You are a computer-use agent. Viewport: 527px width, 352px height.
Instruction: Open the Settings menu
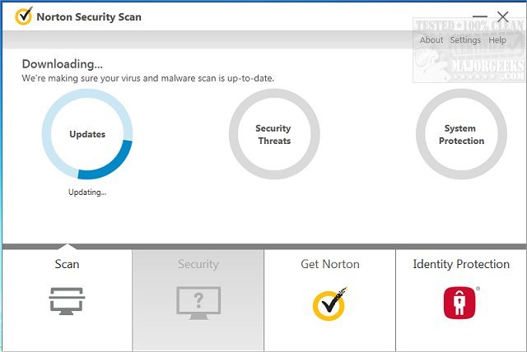tap(465, 40)
